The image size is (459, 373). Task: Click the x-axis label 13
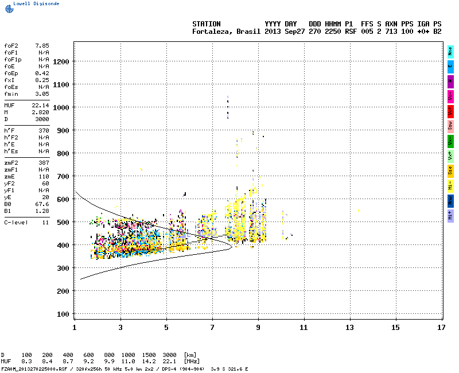coord(349,328)
